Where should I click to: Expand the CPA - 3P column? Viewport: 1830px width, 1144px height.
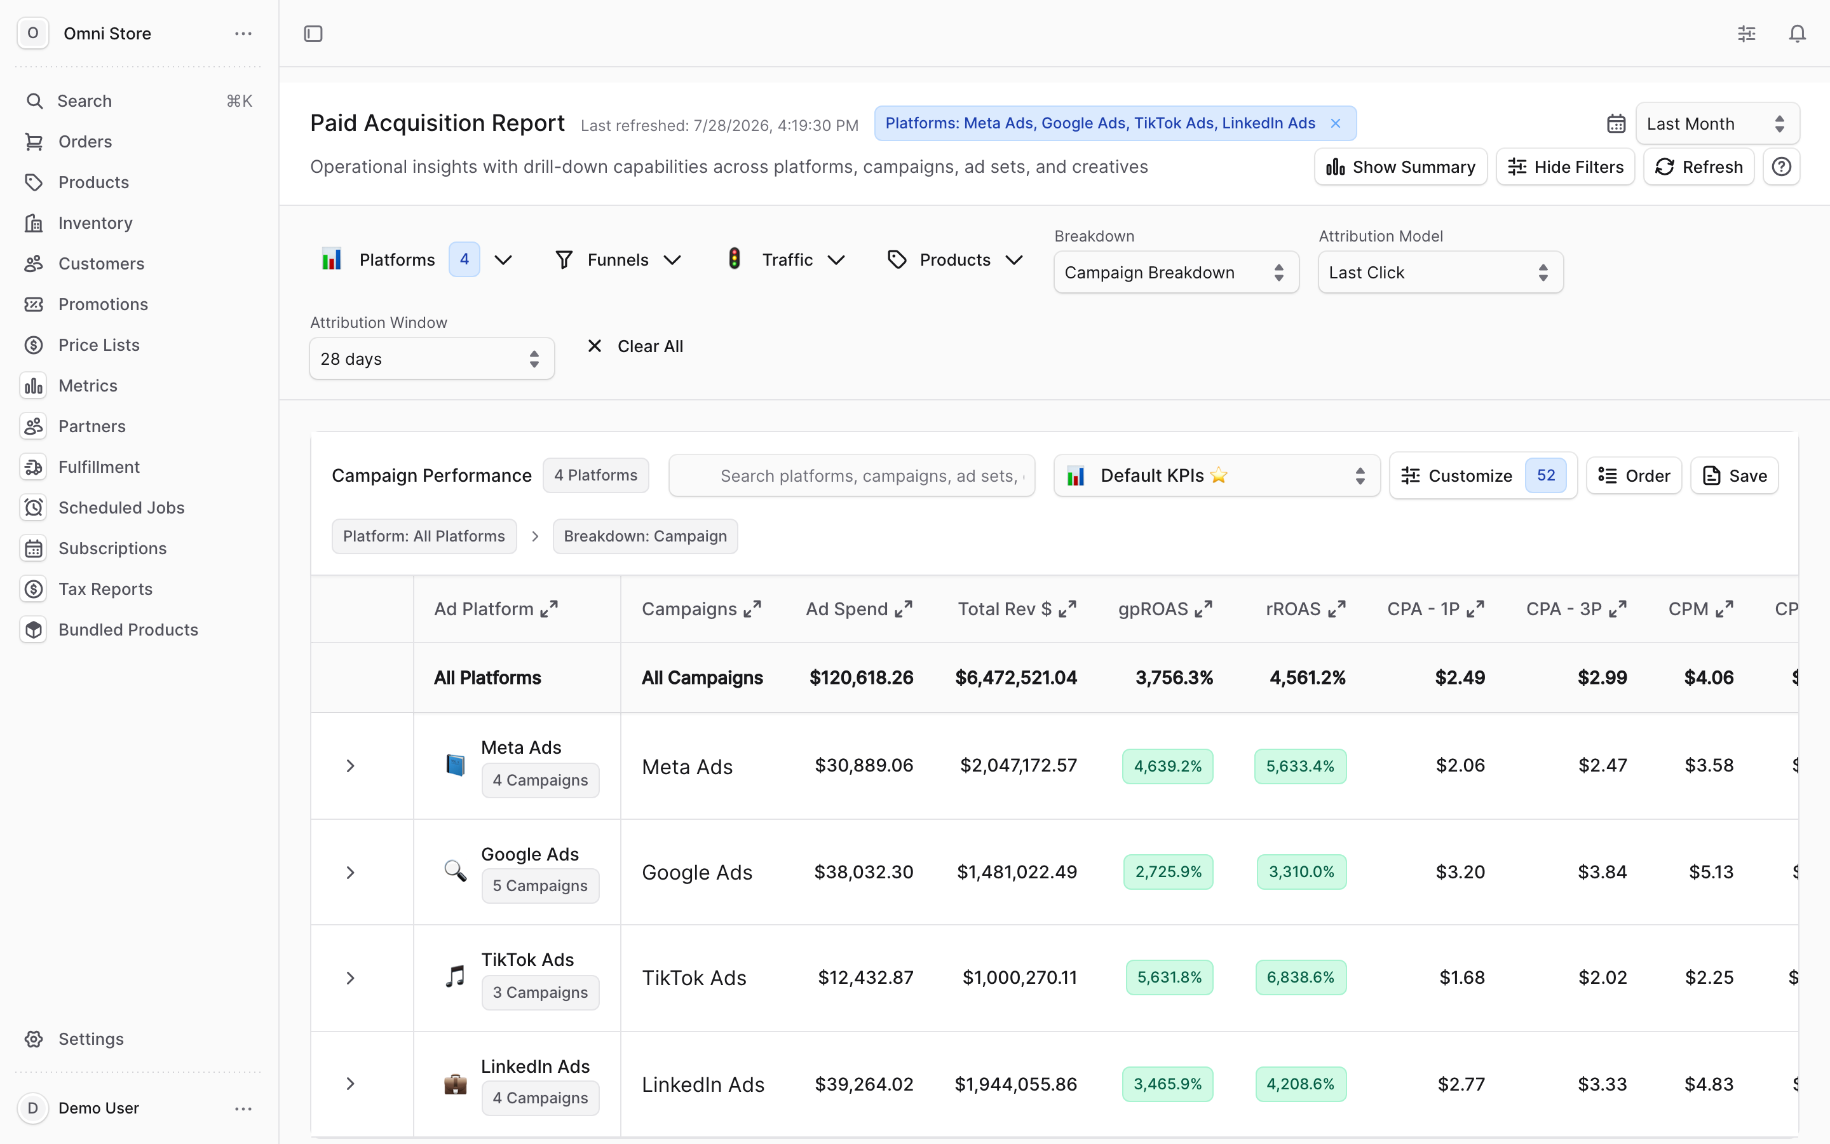[1618, 609]
